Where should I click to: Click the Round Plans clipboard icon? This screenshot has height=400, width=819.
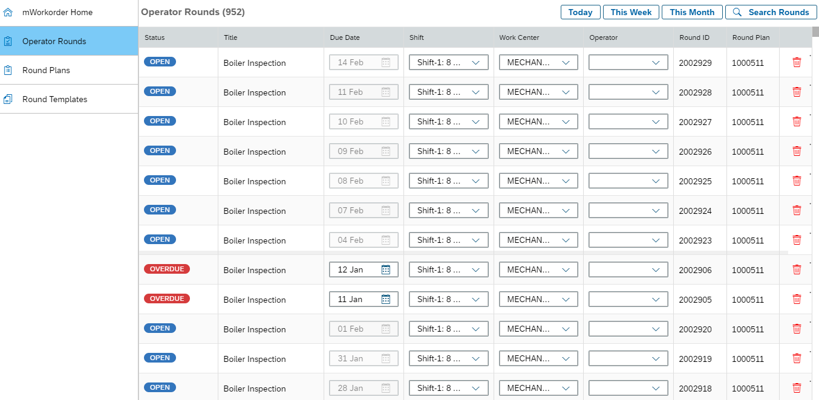(8, 70)
